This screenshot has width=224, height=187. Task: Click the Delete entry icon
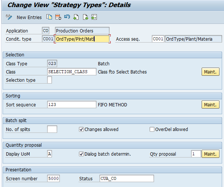[58, 17]
